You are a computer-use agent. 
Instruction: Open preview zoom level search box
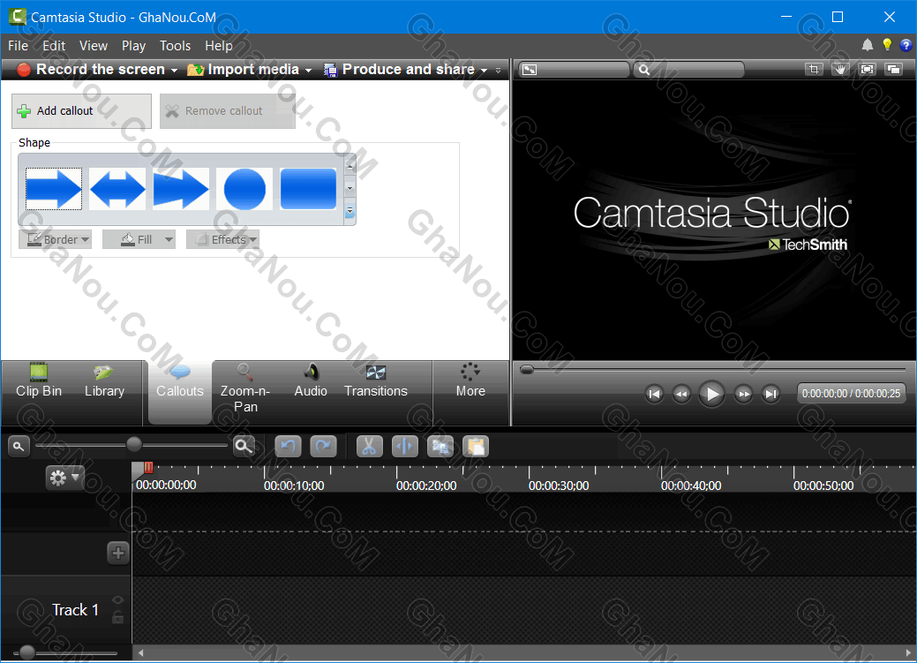[689, 70]
